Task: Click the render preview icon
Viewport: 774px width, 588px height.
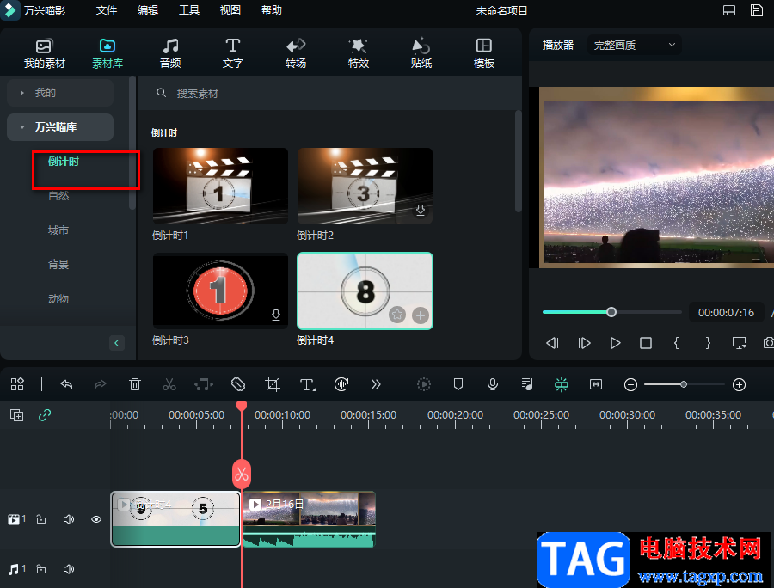Action: (x=424, y=384)
